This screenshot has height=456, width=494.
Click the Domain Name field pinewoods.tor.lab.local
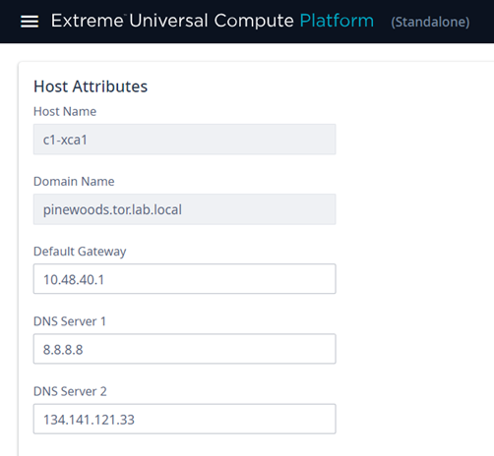(185, 209)
